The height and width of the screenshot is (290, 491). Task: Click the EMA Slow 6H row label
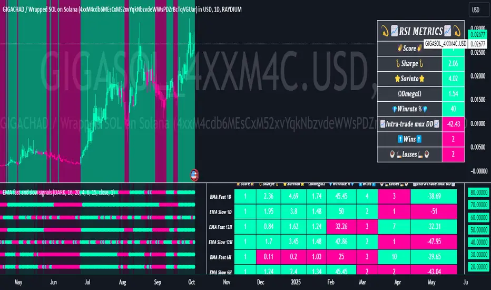pyautogui.click(x=220, y=272)
